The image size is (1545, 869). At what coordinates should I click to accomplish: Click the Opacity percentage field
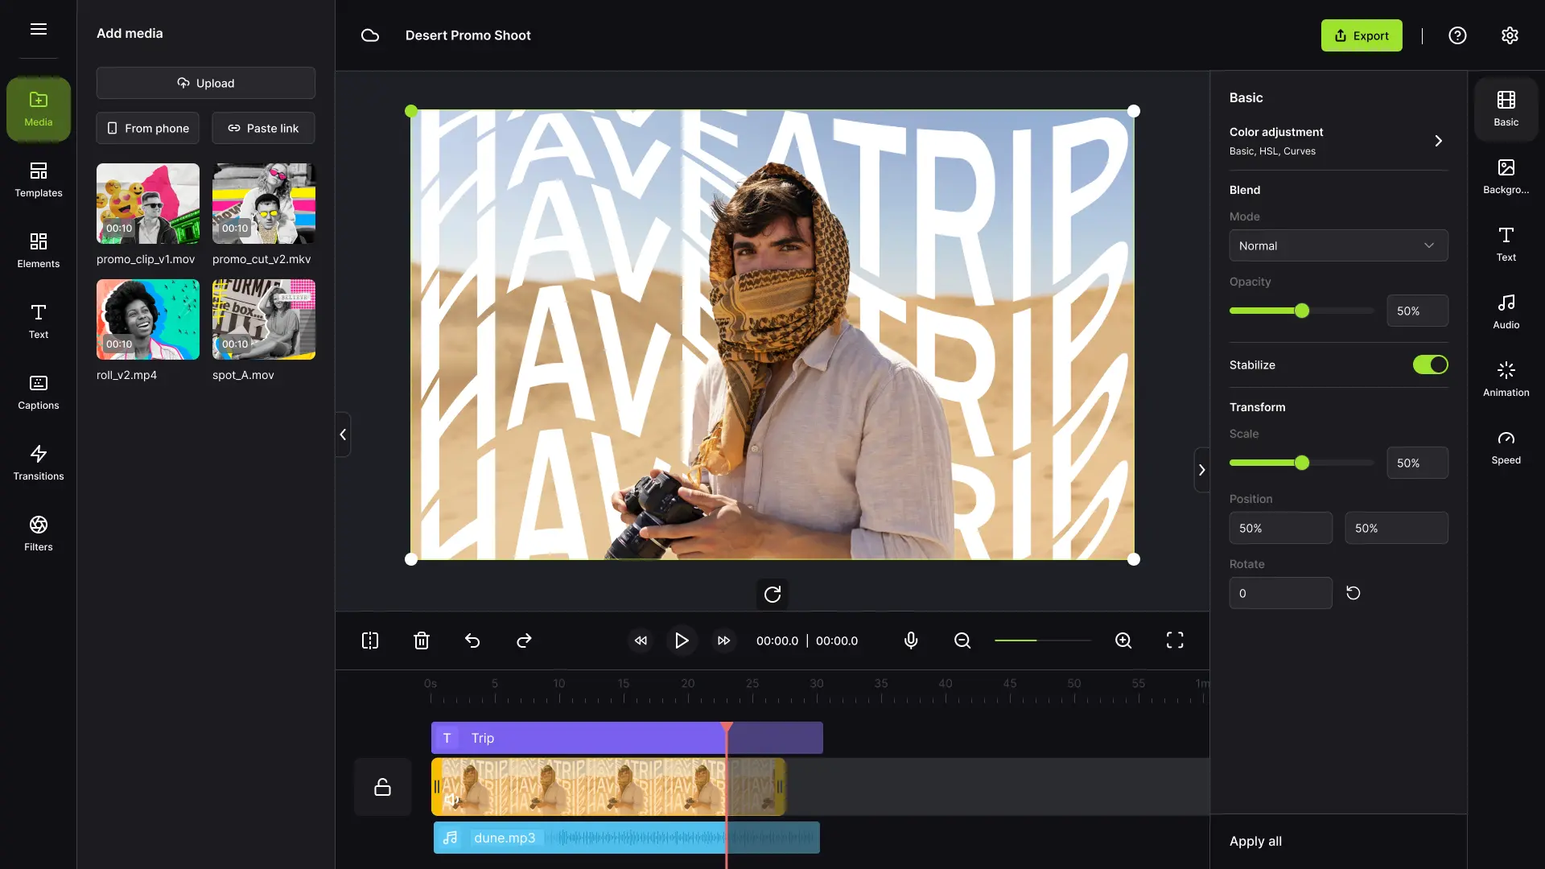coord(1418,311)
